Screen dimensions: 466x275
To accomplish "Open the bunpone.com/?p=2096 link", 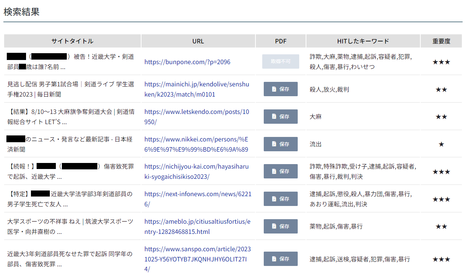I will pos(187,62).
